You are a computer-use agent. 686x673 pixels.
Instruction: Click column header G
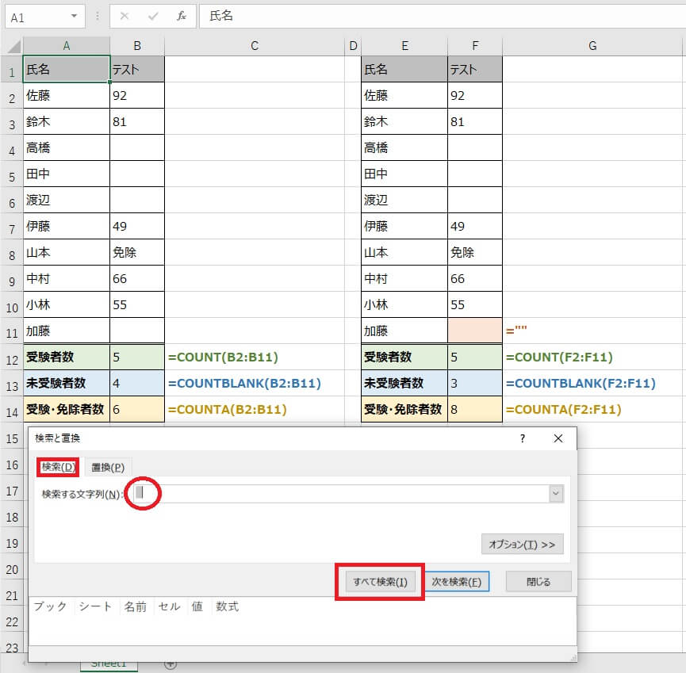pyautogui.click(x=592, y=47)
